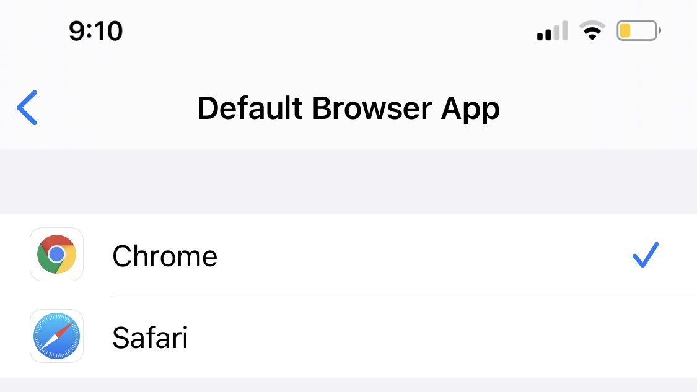This screenshot has width=697, height=392.
Task: Tap blank space between Chrome label and checkmark
Action: coord(421,255)
